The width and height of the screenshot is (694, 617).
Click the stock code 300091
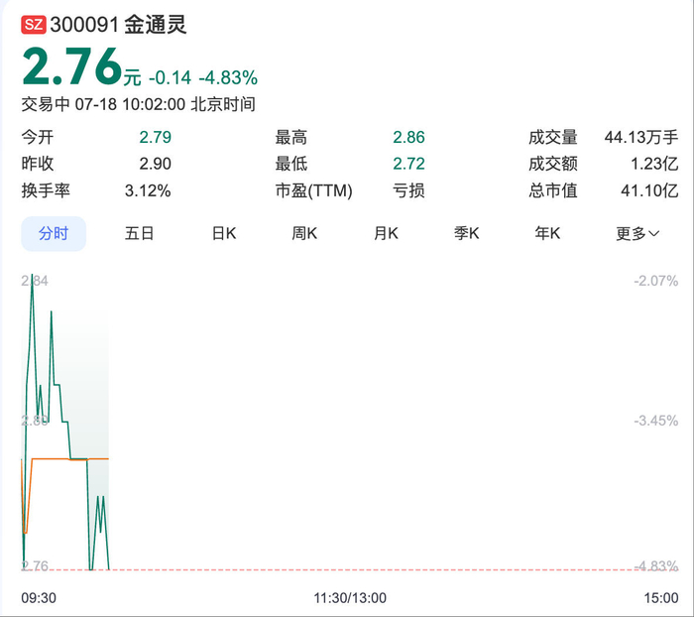[84, 25]
